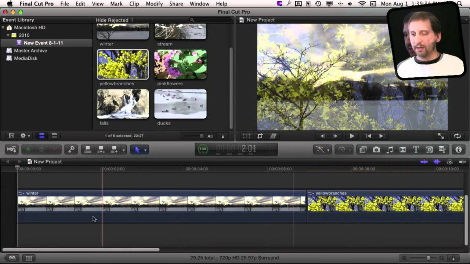Select Master Archive drive
The height and width of the screenshot is (264, 470).
tap(30, 51)
